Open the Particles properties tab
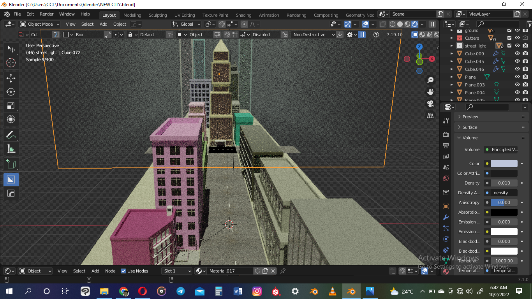Image resolution: width=532 pixels, height=299 pixels. click(x=446, y=228)
